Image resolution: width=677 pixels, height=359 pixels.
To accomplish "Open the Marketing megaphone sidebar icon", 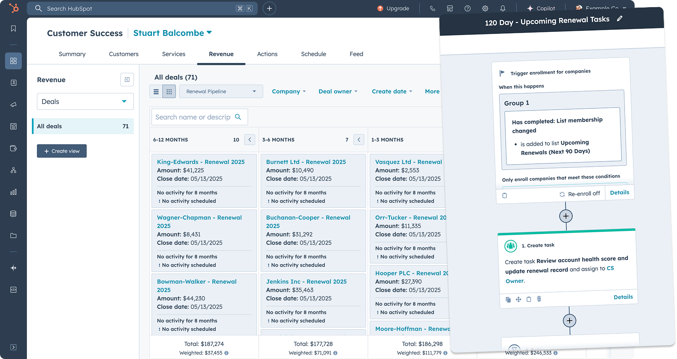I will pyautogui.click(x=13, y=105).
